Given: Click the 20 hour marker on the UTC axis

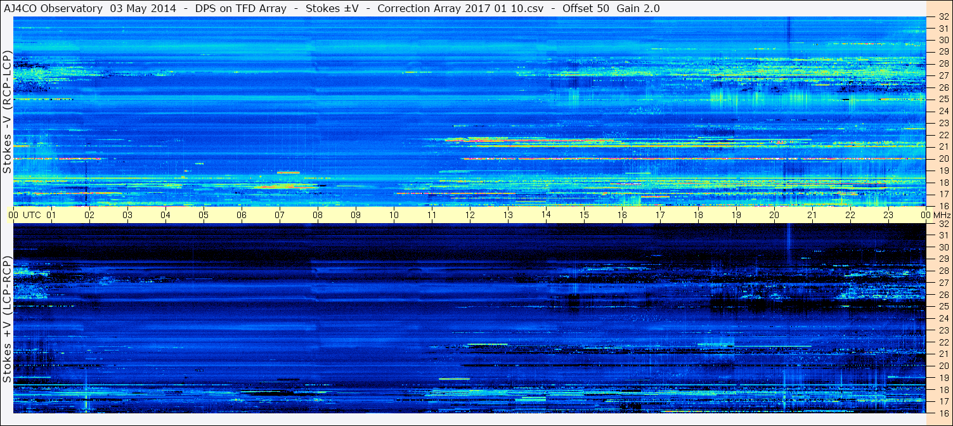Looking at the screenshot, I should (x=774, y=215).
